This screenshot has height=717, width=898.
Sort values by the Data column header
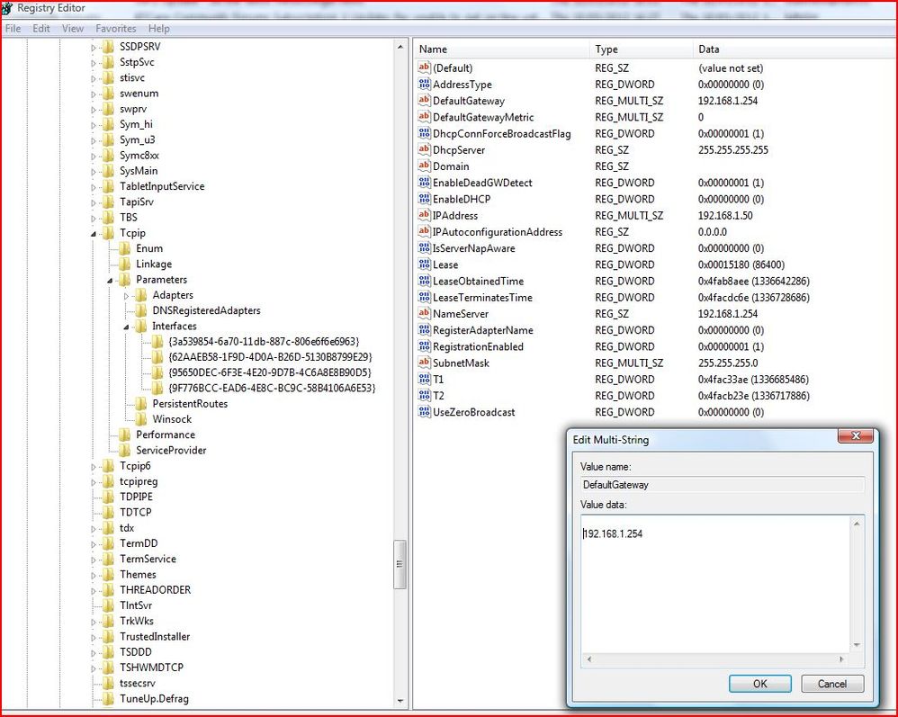[x=795, y=49]
